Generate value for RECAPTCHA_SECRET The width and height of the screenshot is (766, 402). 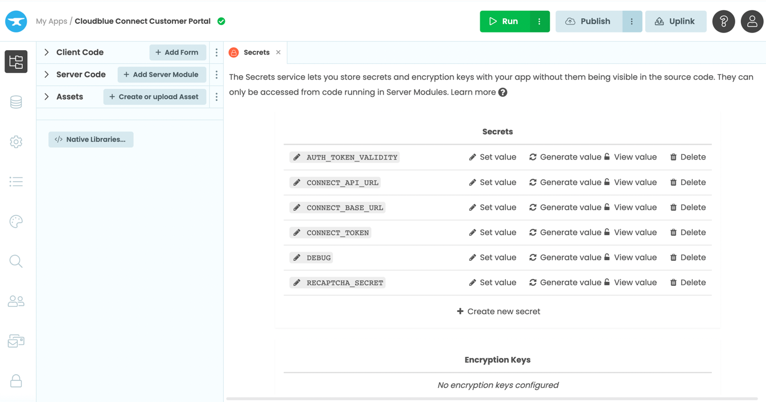tap(565, 282)
